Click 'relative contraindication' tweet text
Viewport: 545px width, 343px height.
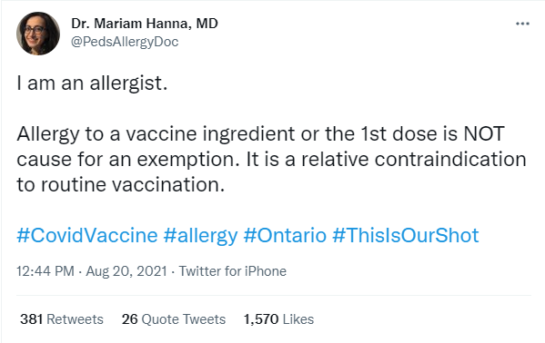414,160
